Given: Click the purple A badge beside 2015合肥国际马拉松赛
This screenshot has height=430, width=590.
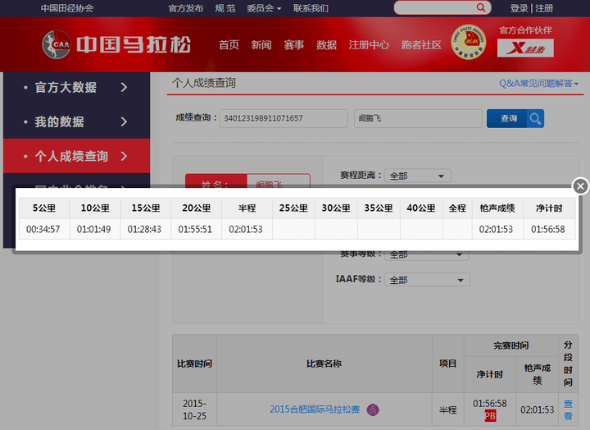Looking at the screenshot, I should point(373,409).
